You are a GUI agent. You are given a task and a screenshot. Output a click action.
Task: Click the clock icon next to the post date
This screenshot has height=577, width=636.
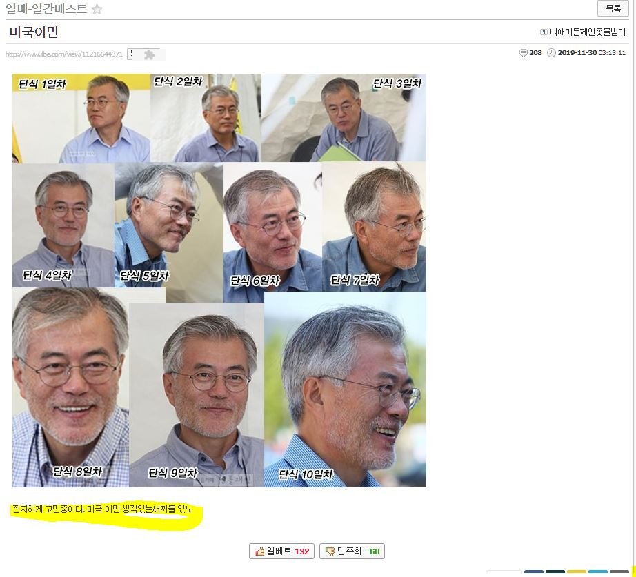coord(551,53)
